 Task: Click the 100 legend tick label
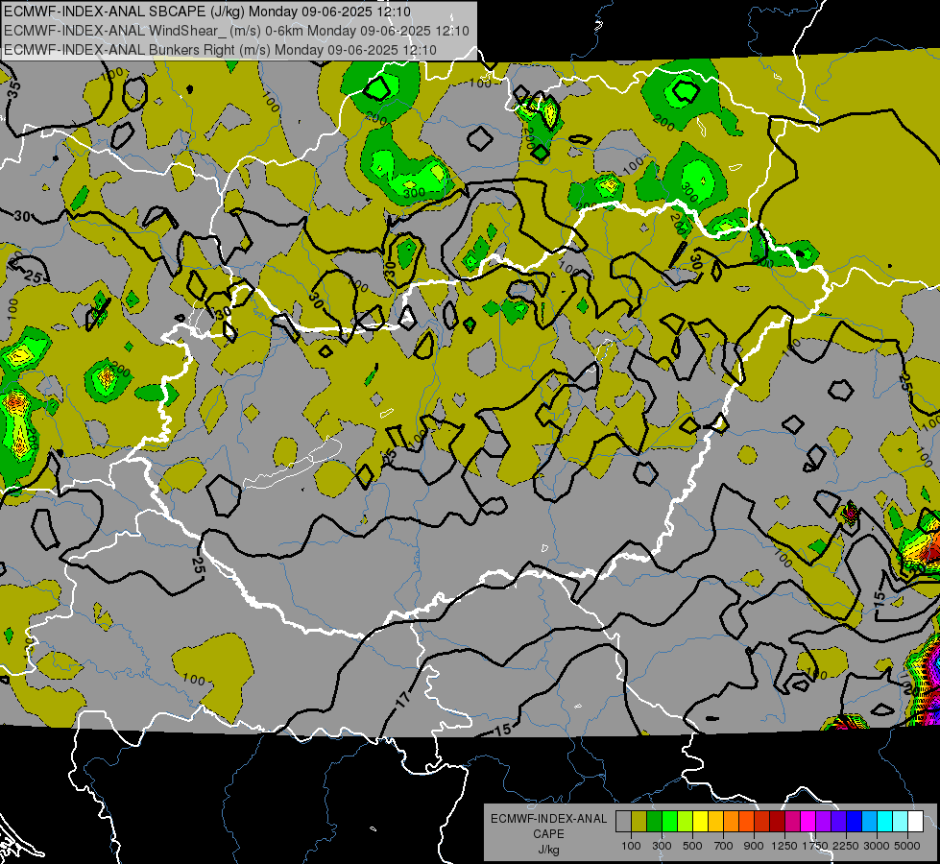631,846
